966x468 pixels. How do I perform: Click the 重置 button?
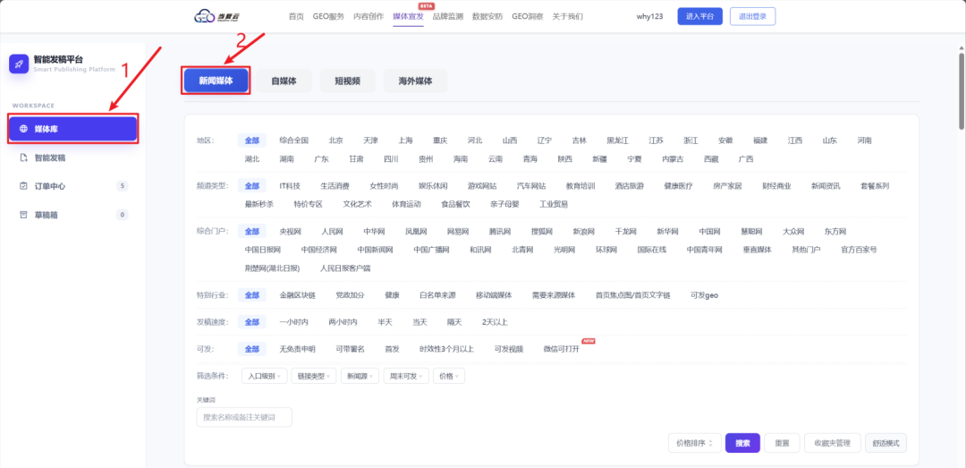[783, 443]
